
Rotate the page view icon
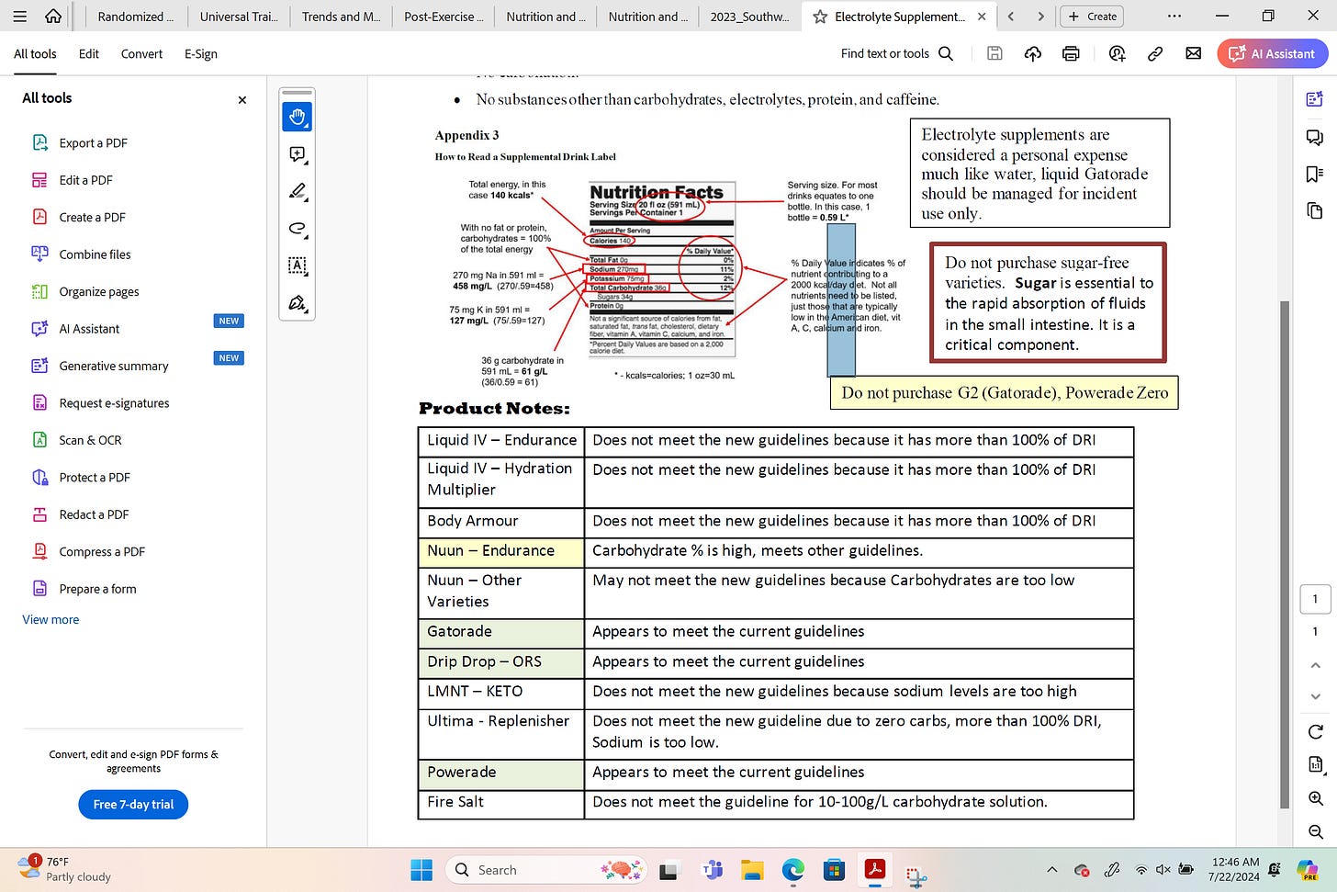[x=1315, y=731]
